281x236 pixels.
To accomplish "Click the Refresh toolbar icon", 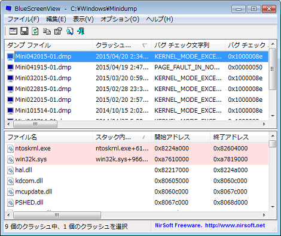I will (x=35, y=31).
